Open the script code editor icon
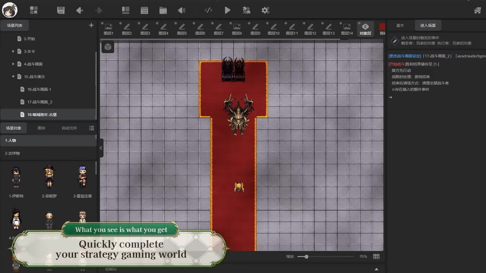Image resolution: width=486 pixels, height=273 pixels. click(208, 10)
